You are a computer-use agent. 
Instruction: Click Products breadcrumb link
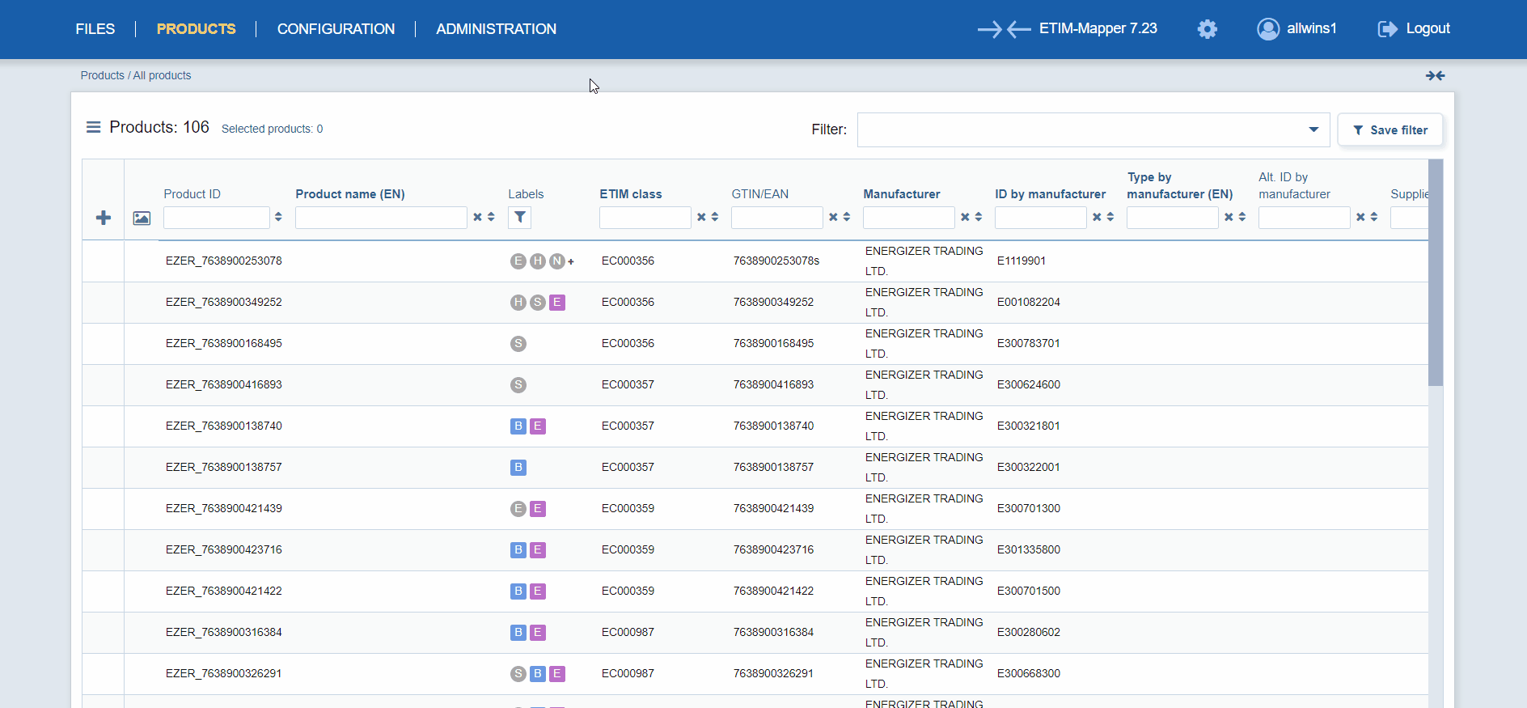click(x=102, y=75)
